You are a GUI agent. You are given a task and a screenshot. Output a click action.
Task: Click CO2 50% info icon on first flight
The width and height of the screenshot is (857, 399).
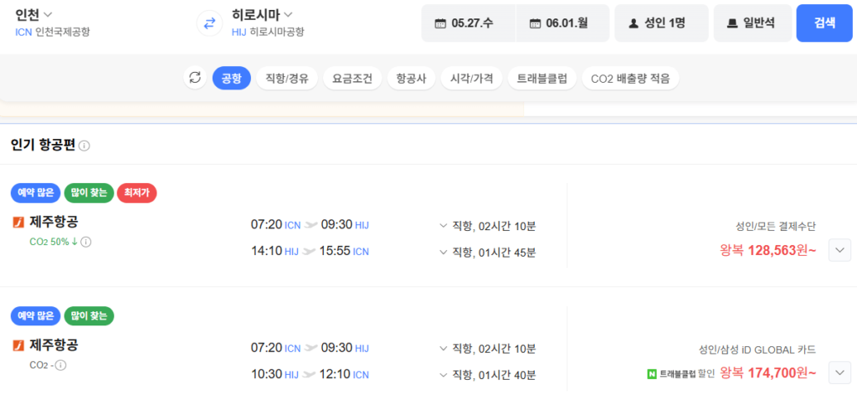coord(85,243)
